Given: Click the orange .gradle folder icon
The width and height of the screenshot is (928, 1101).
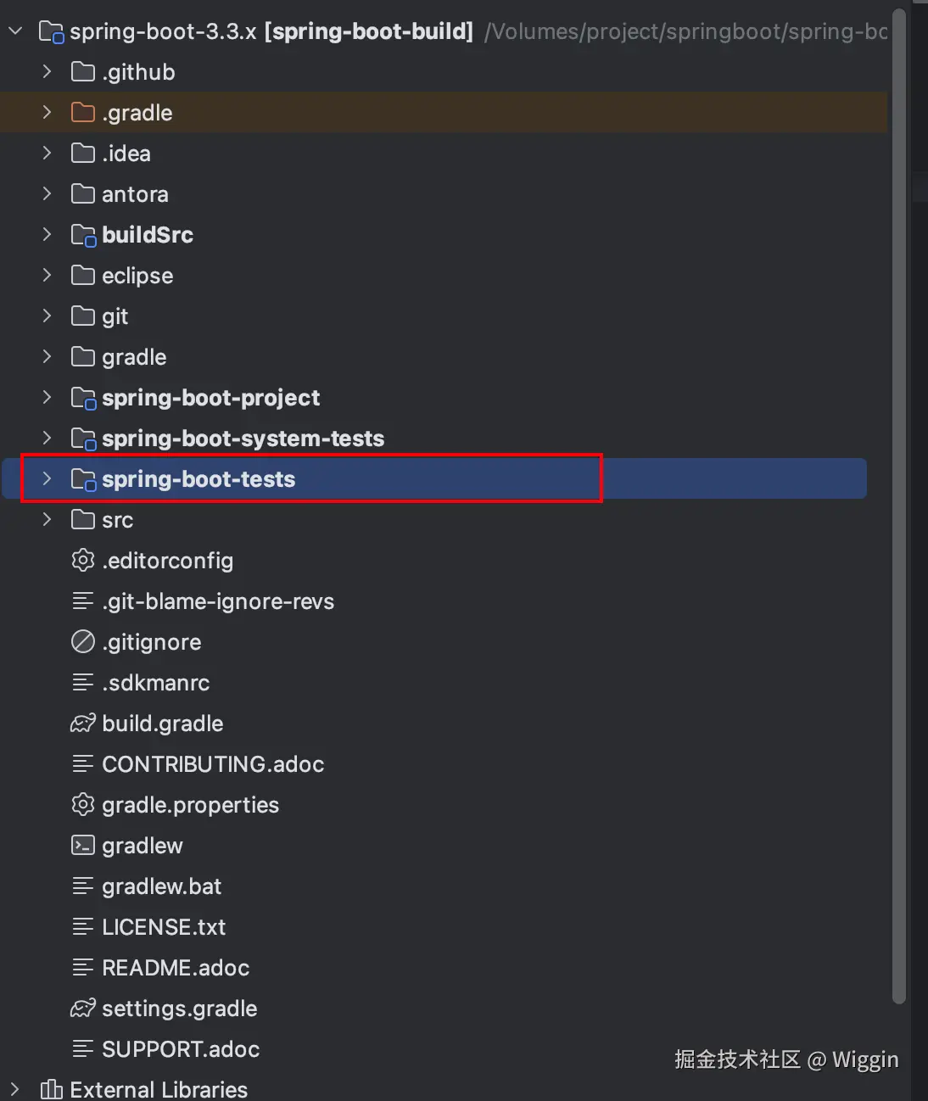Looking at the screenshot, I should 82,113.
